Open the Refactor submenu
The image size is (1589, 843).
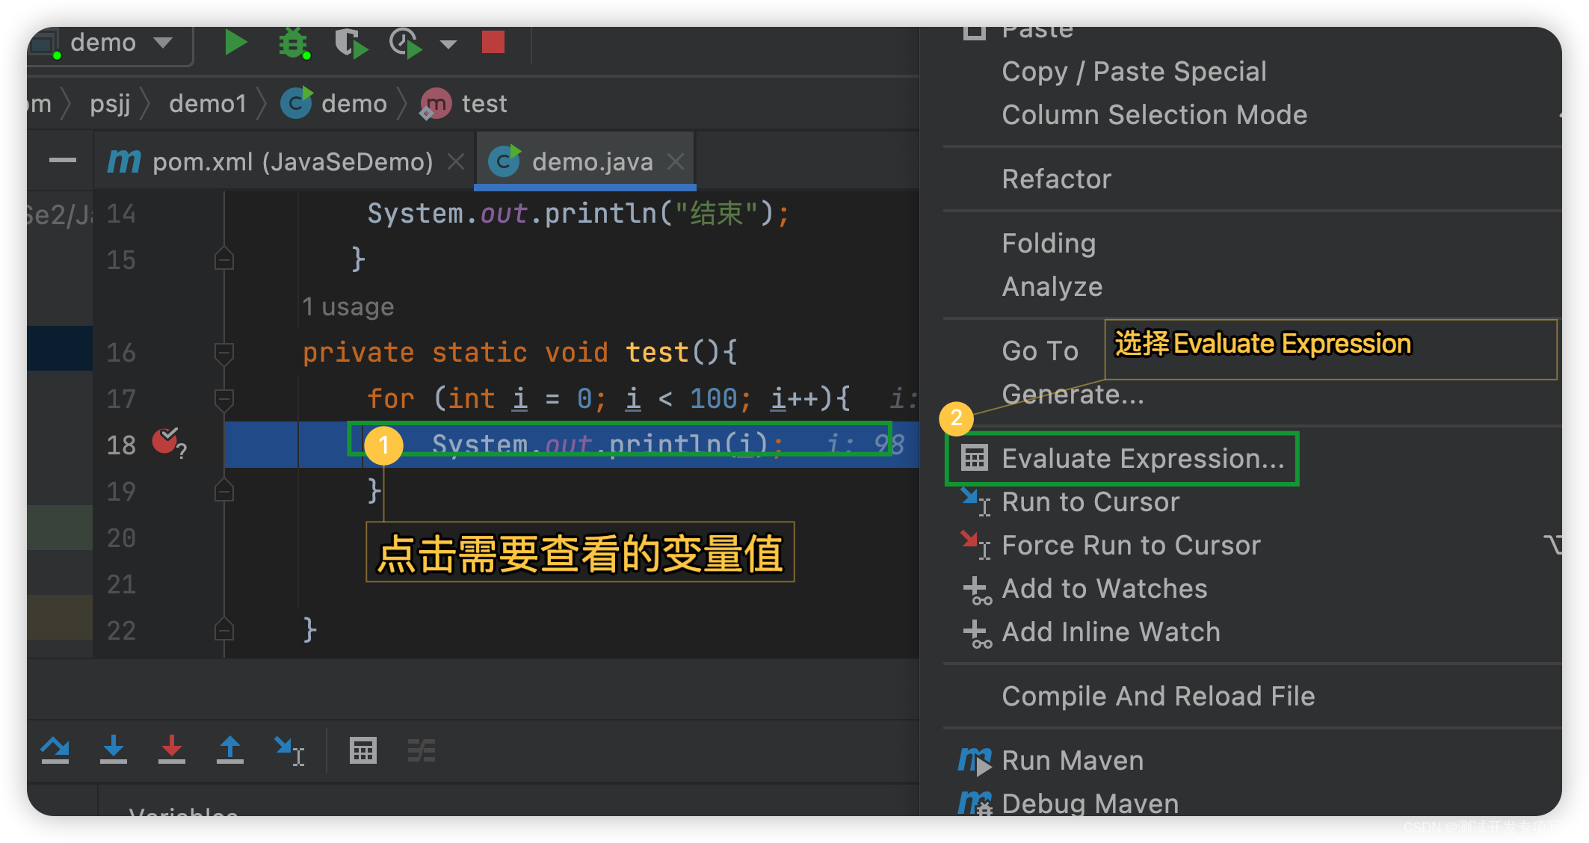point(1056,179)
